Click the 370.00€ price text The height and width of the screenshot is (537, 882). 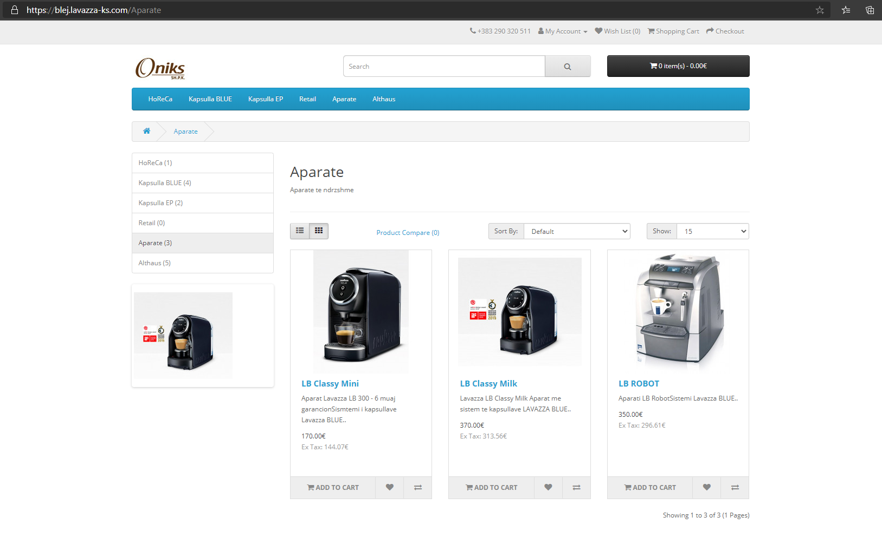click(472, 425)
